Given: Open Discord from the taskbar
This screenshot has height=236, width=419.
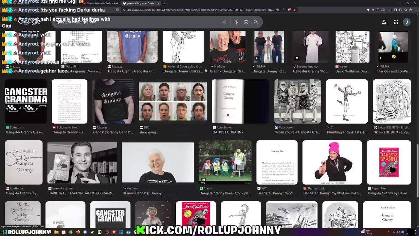Looking at the screenshot, I should point(85,232).
